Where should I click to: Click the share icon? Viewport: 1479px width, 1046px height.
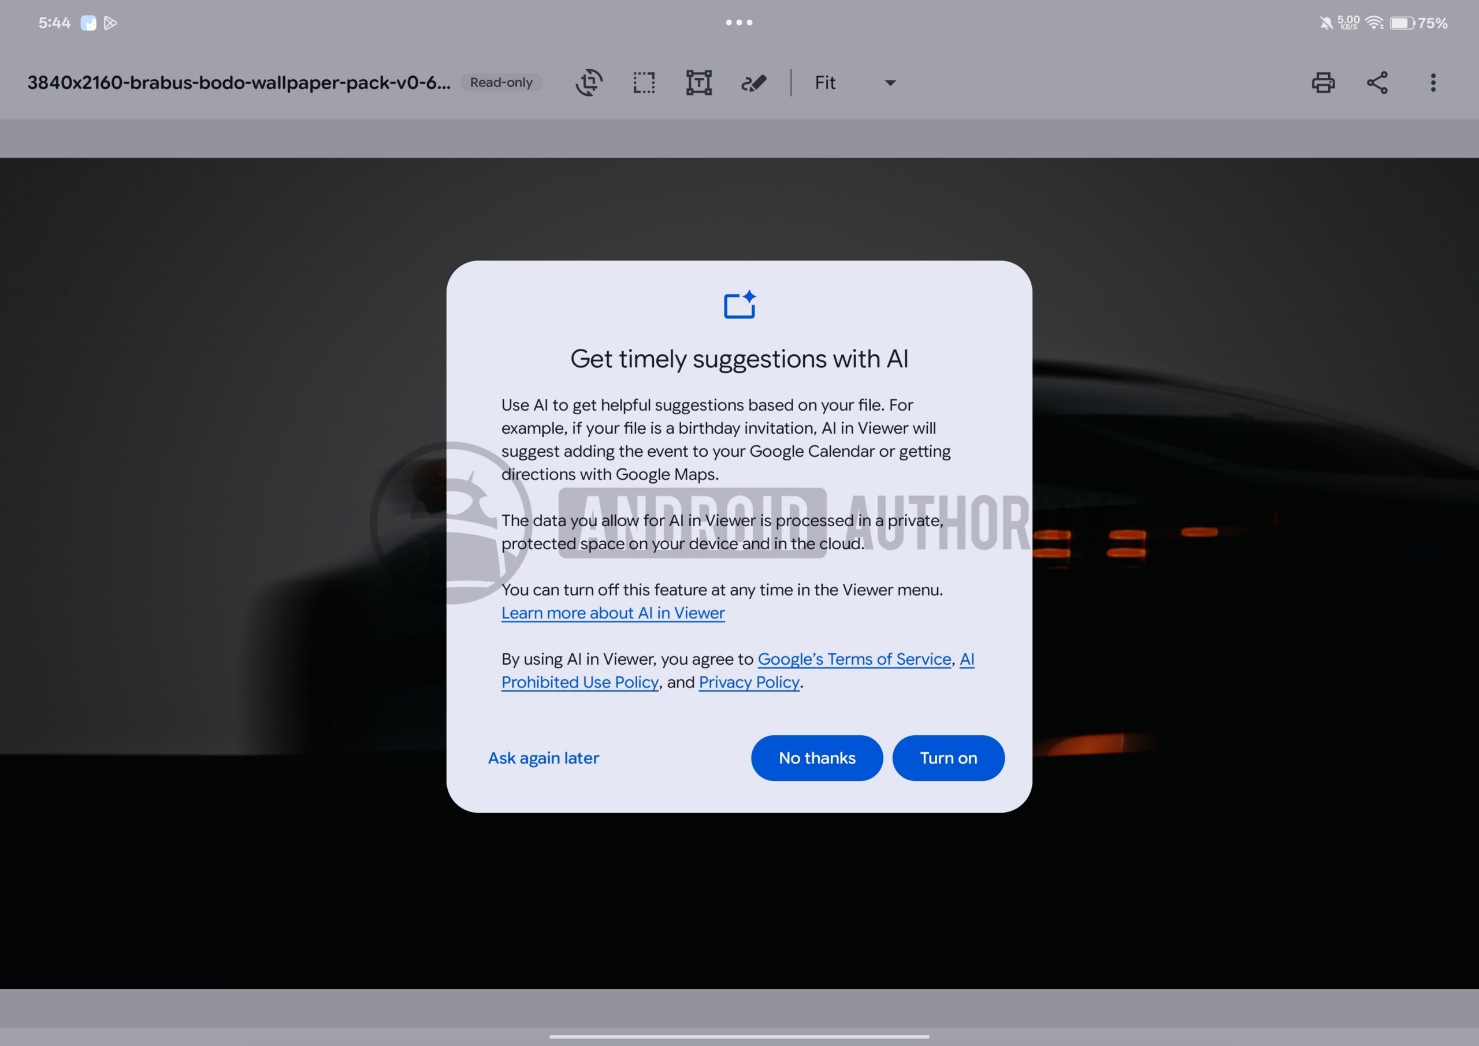1377,83
